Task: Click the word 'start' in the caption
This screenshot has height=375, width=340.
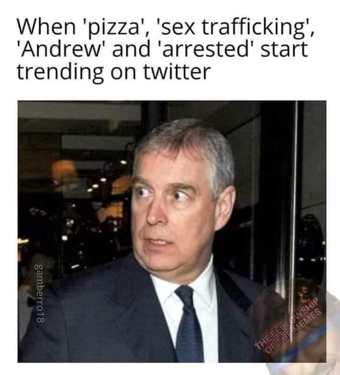Action: tap(284, 50)
